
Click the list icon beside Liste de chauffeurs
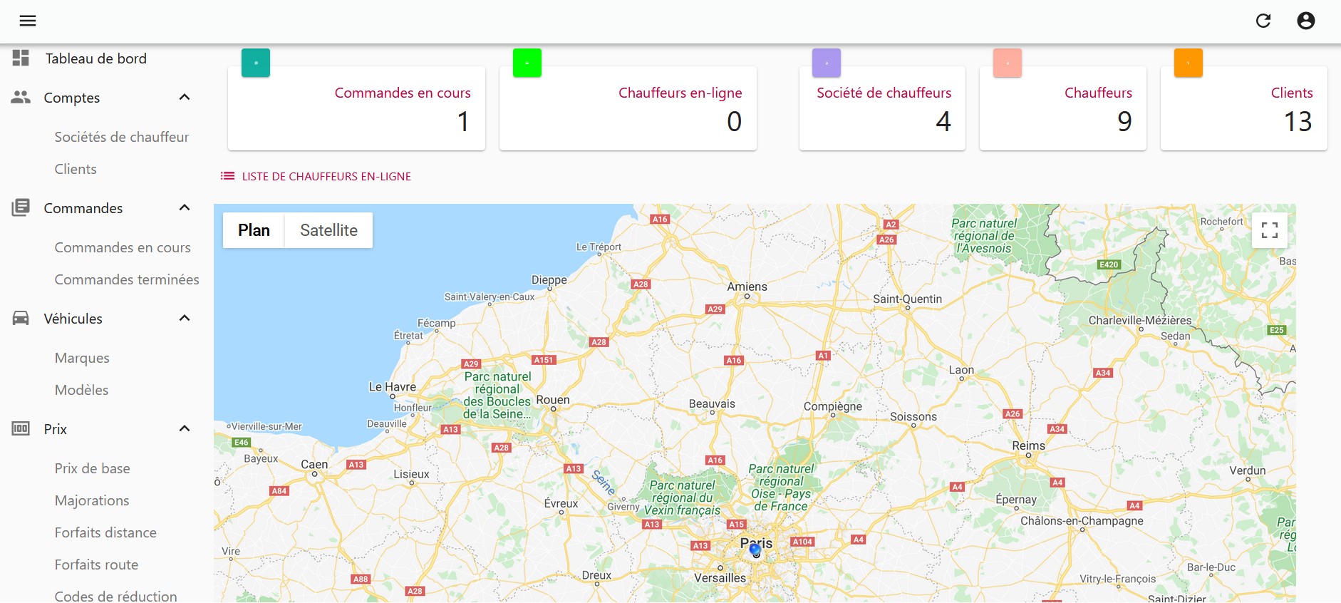[x=227, y=175]
